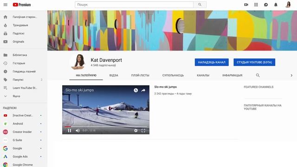The height and width of the screenshot is (167, 297).
Task: Click the Пошук search input field
Action: (134, 5)
